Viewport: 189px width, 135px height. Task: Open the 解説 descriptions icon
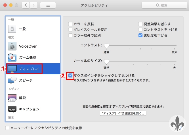pyautogui.click(x=12, y=98)
